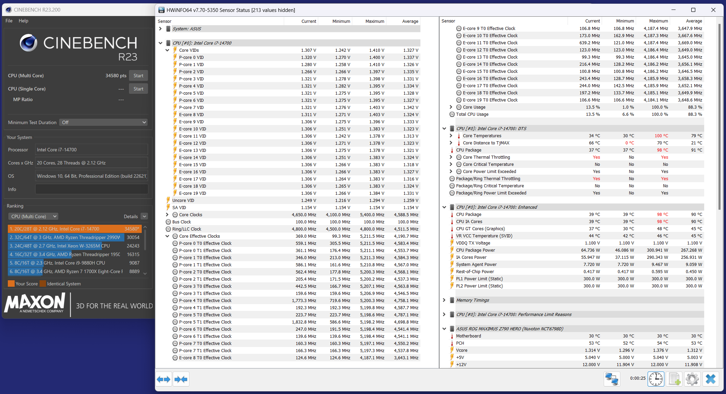Close sensors with the blue X icon
Screen dimensions: 726x394
coord(711,379)
